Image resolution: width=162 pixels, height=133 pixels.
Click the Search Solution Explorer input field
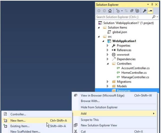tap(123, 17)
